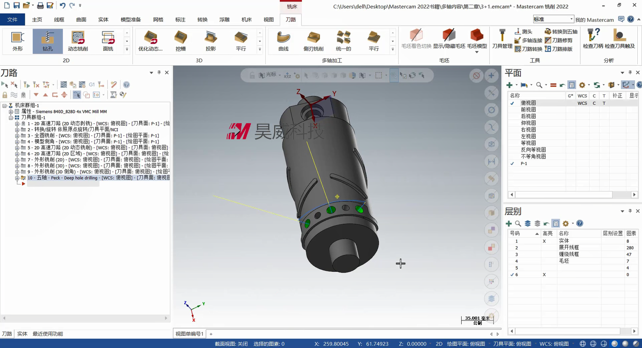The image size is (642, 348).
Task: Pin the 刀路 panel with auto-hide
Action: [x=159, y=72]
